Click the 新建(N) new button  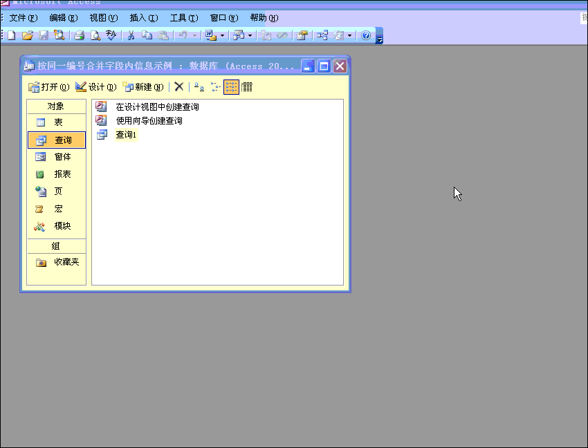pos(143,87)
